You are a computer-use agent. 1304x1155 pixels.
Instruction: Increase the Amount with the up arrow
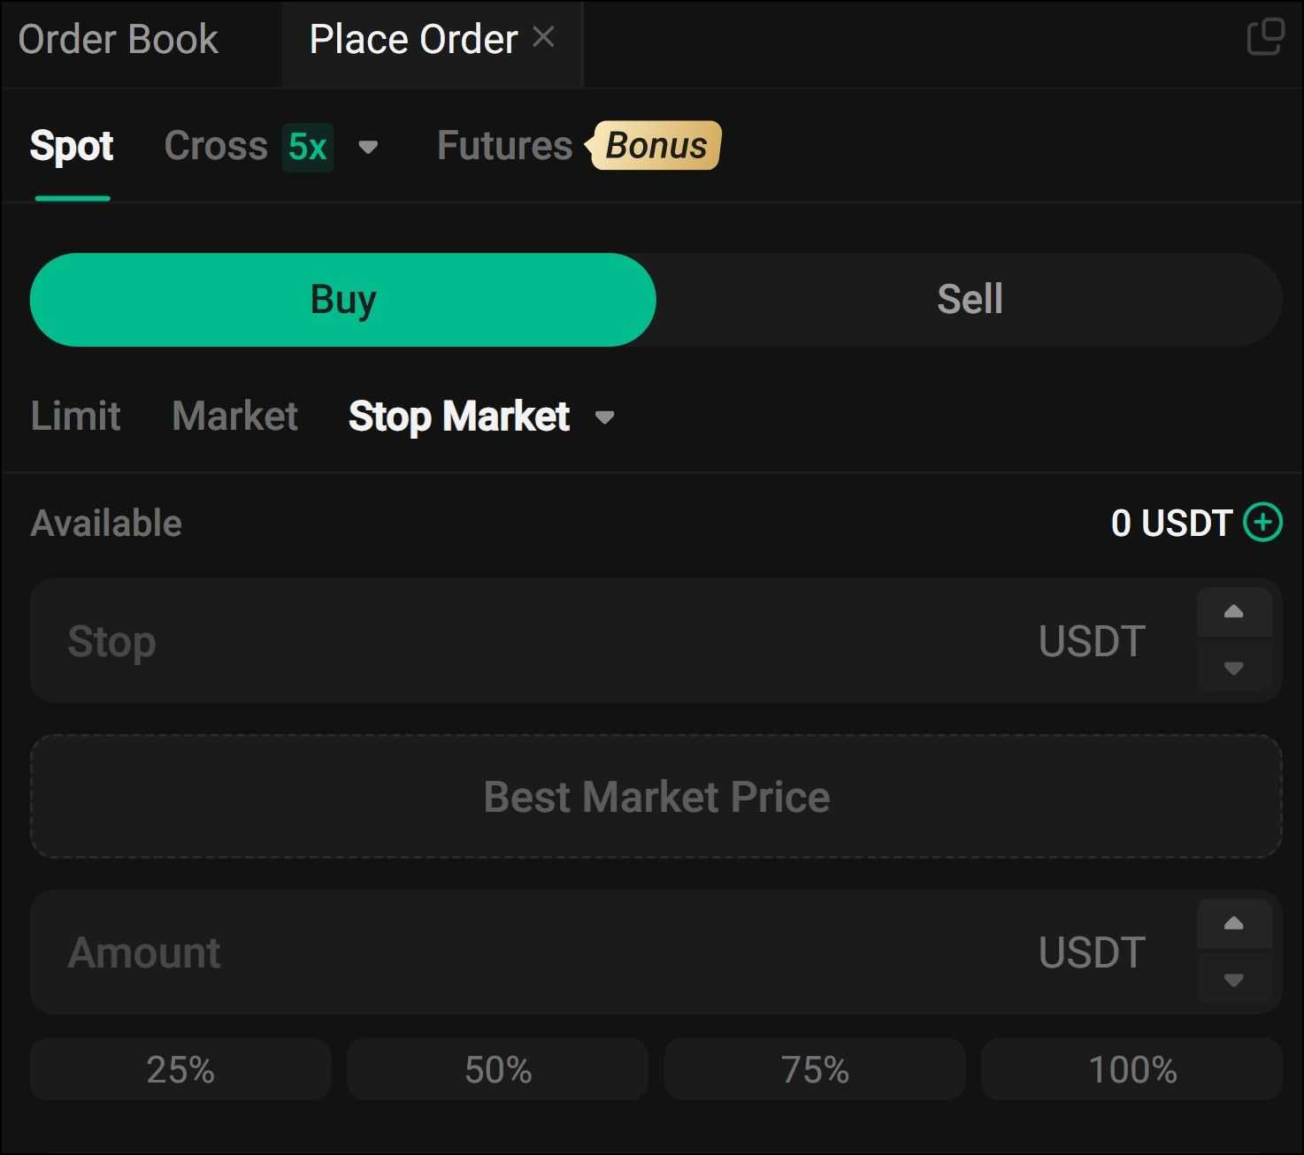click(1235, 922)
